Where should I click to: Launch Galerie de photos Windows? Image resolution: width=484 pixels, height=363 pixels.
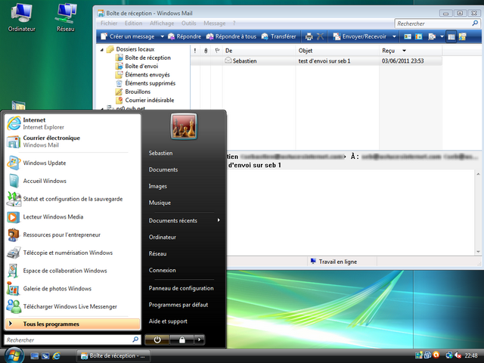click(73, 288)
